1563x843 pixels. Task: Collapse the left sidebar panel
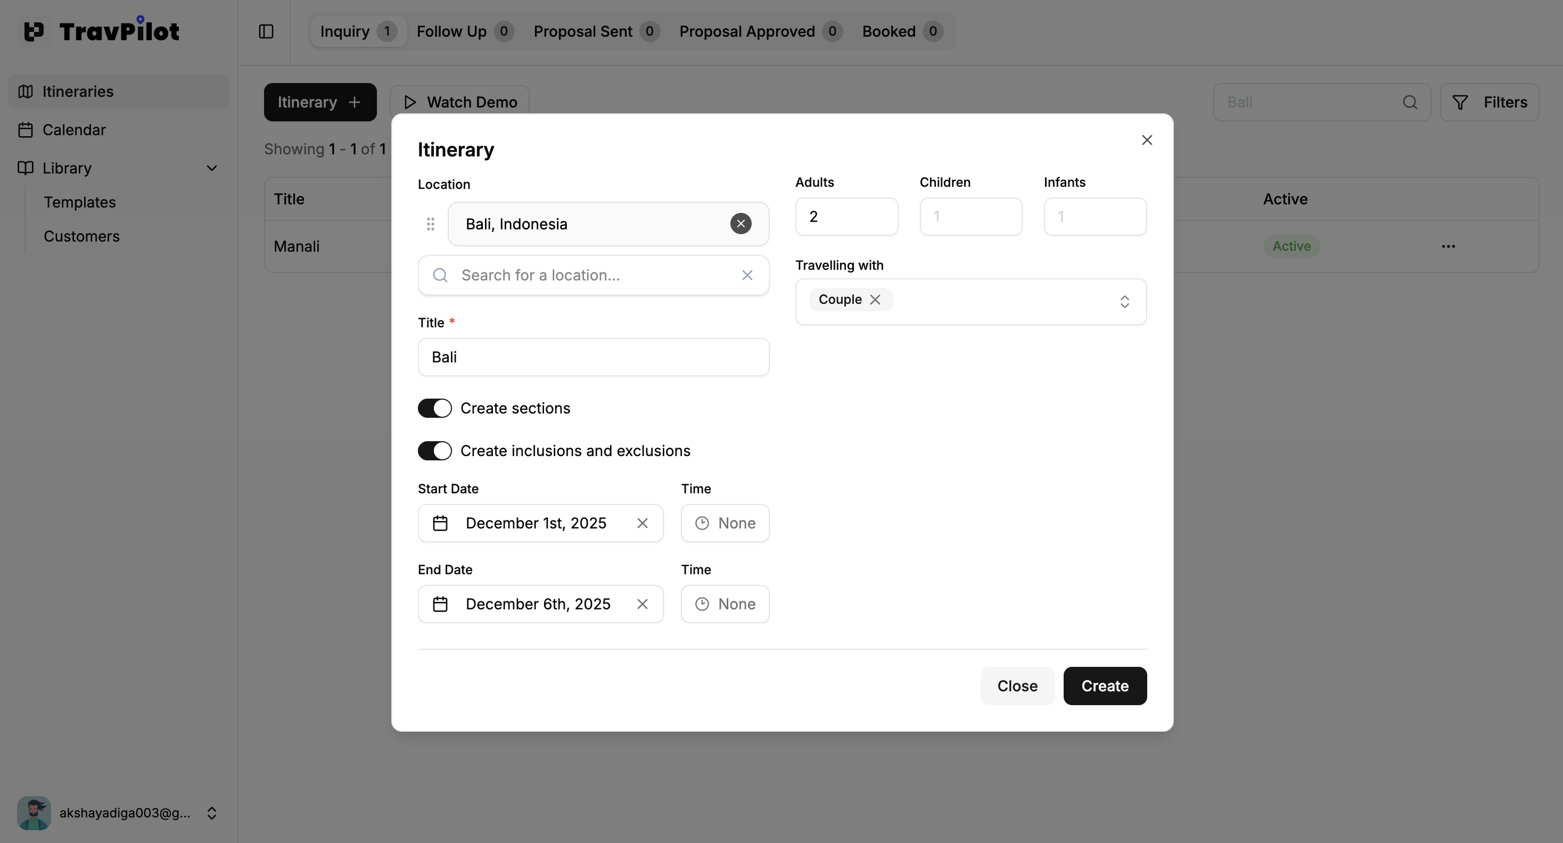pos(266,31)
